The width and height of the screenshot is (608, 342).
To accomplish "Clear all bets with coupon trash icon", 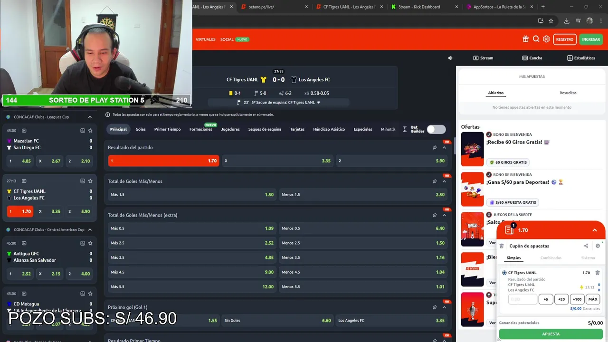I will click(502, 246).
